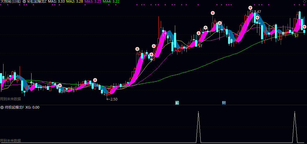The height and width of the screenshot is (144, 307).
Task: Click 用到未来数据 notice in the lower panel
Action: pyautogui.click(x=10, y=141)
